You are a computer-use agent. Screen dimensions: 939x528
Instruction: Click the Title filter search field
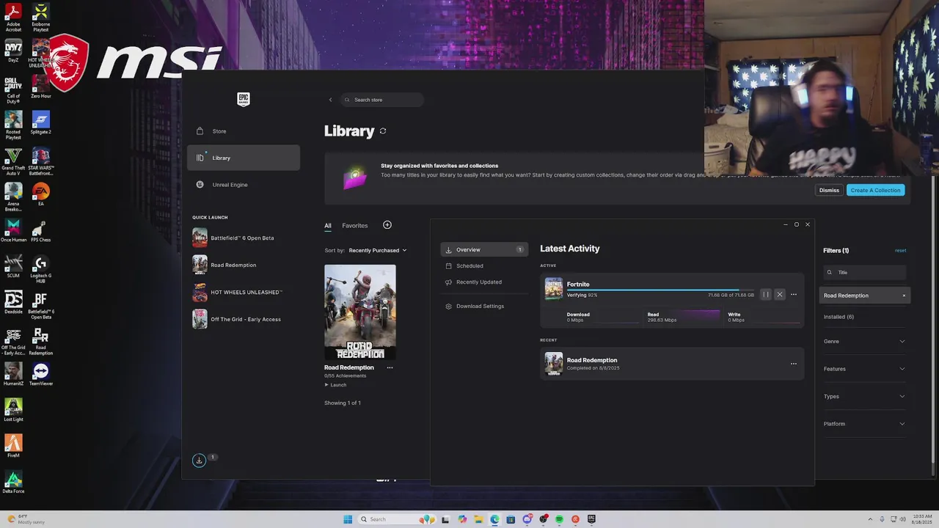pyautogui.click(x=865, y=272)
